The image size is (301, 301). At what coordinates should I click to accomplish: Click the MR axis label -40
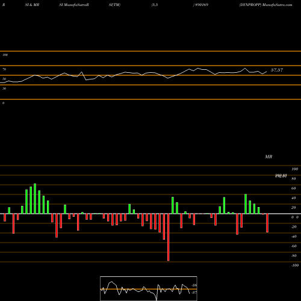294,237
